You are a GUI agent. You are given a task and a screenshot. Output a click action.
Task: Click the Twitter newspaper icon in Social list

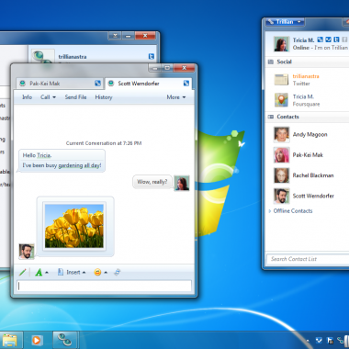coord(281,80)
